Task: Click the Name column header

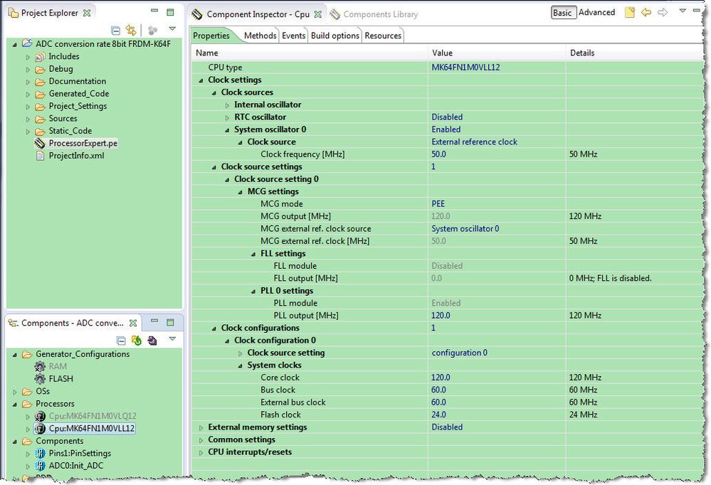Action: 310,53
